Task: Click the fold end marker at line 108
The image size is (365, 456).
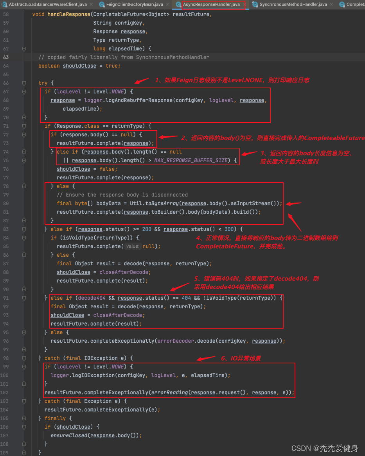Action: click(x=24, y=444)
